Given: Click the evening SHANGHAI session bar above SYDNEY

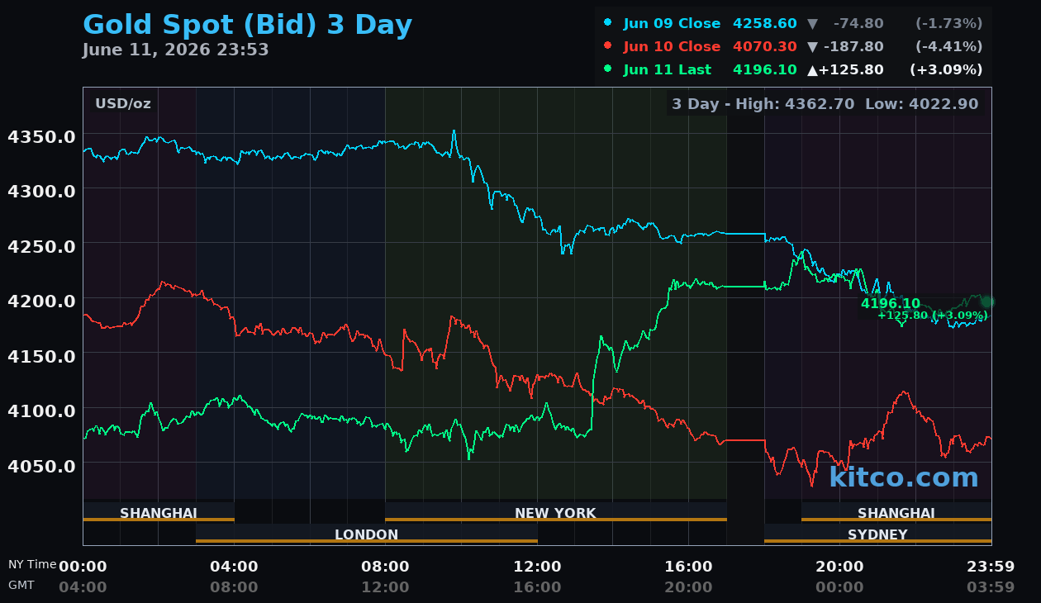Looking at the screenshot, I should tap(896, 513).
